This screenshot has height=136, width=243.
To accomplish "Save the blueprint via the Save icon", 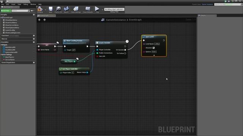I will click(x=50, y=9).
